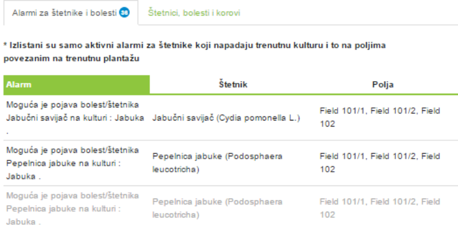Click the greyed-out Pepelnica jabuke pest name
Image resolution: width=458 pixels, height=229 pixels.
coord(217,208)
